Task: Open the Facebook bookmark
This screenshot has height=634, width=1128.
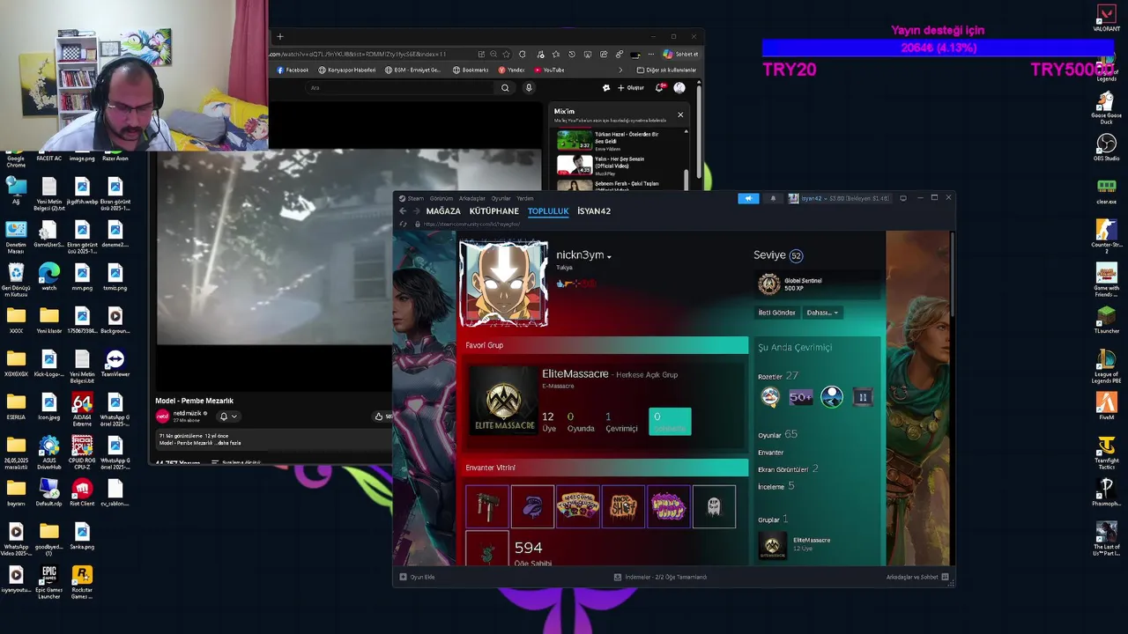Action: click(293, 70)
